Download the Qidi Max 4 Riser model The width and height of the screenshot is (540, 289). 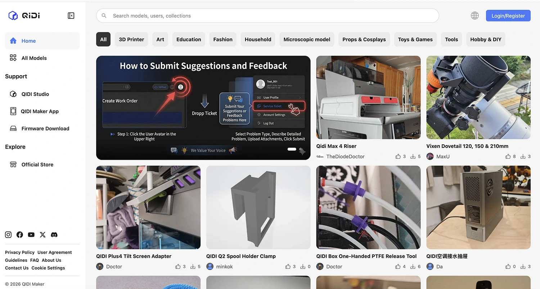(x=413, y=157)
